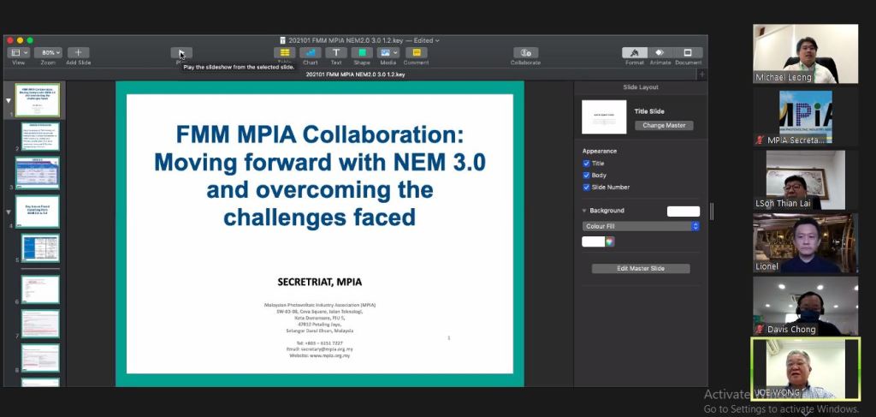Open the colour wheel picker for fill
The image size is (876, 417).
point(609,242)
